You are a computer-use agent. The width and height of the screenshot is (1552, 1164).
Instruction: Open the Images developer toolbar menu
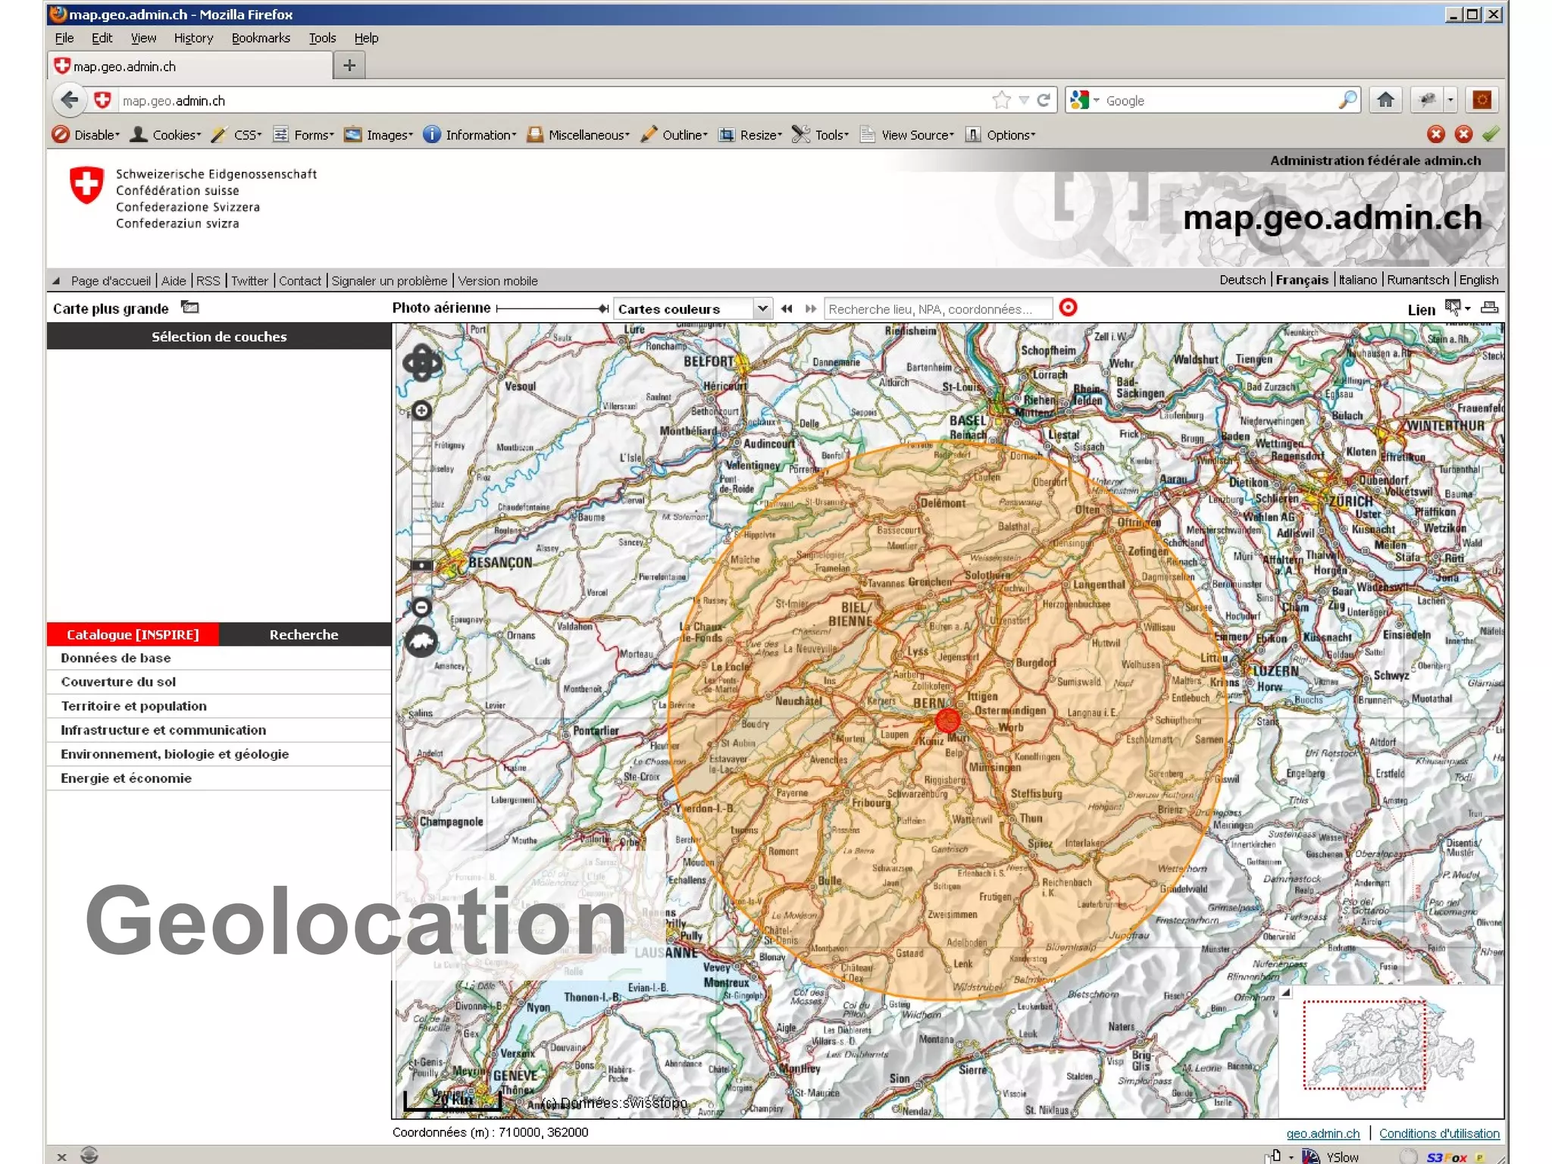coord(379,135)
